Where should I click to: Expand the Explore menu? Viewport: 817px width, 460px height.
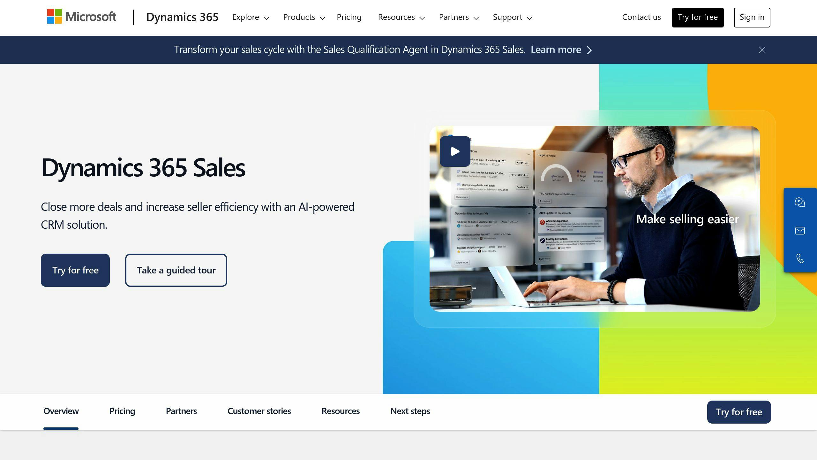[x=251, y=17]
